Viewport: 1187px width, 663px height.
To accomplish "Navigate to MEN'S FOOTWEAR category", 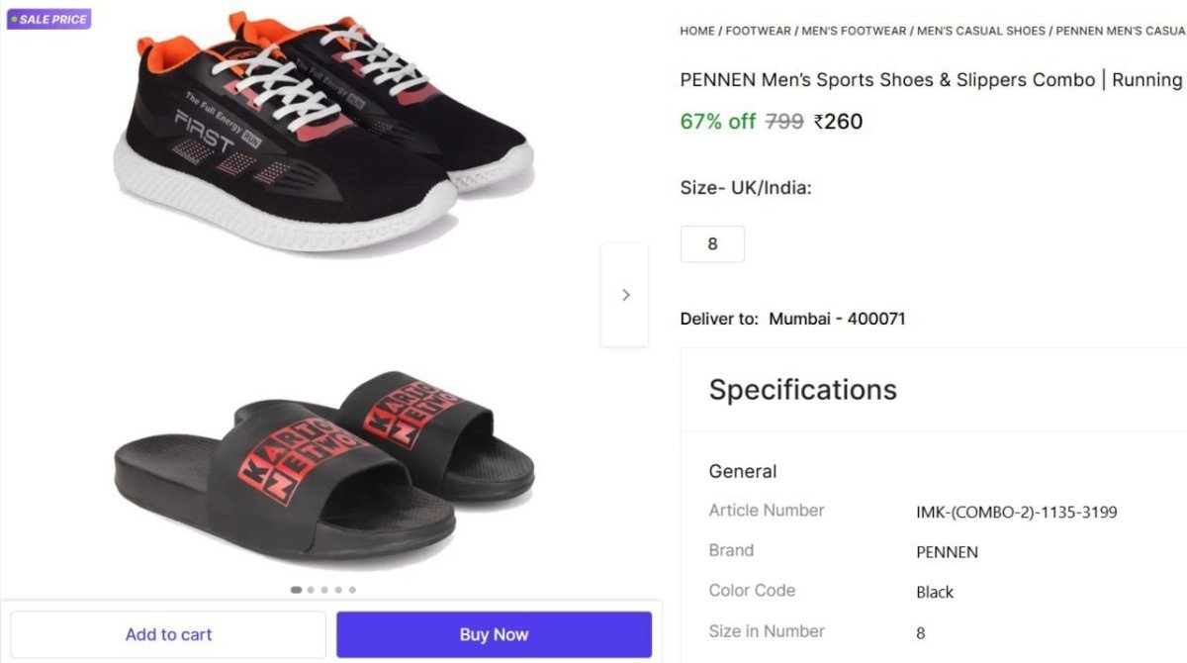I will click(x=855, y=31).
